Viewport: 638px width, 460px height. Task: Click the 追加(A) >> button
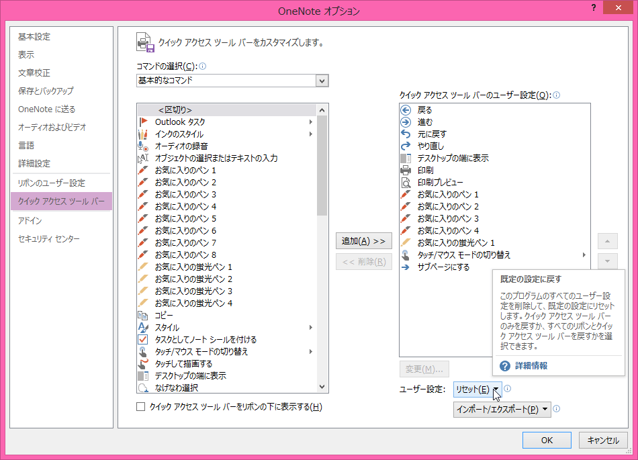point(364,241)
